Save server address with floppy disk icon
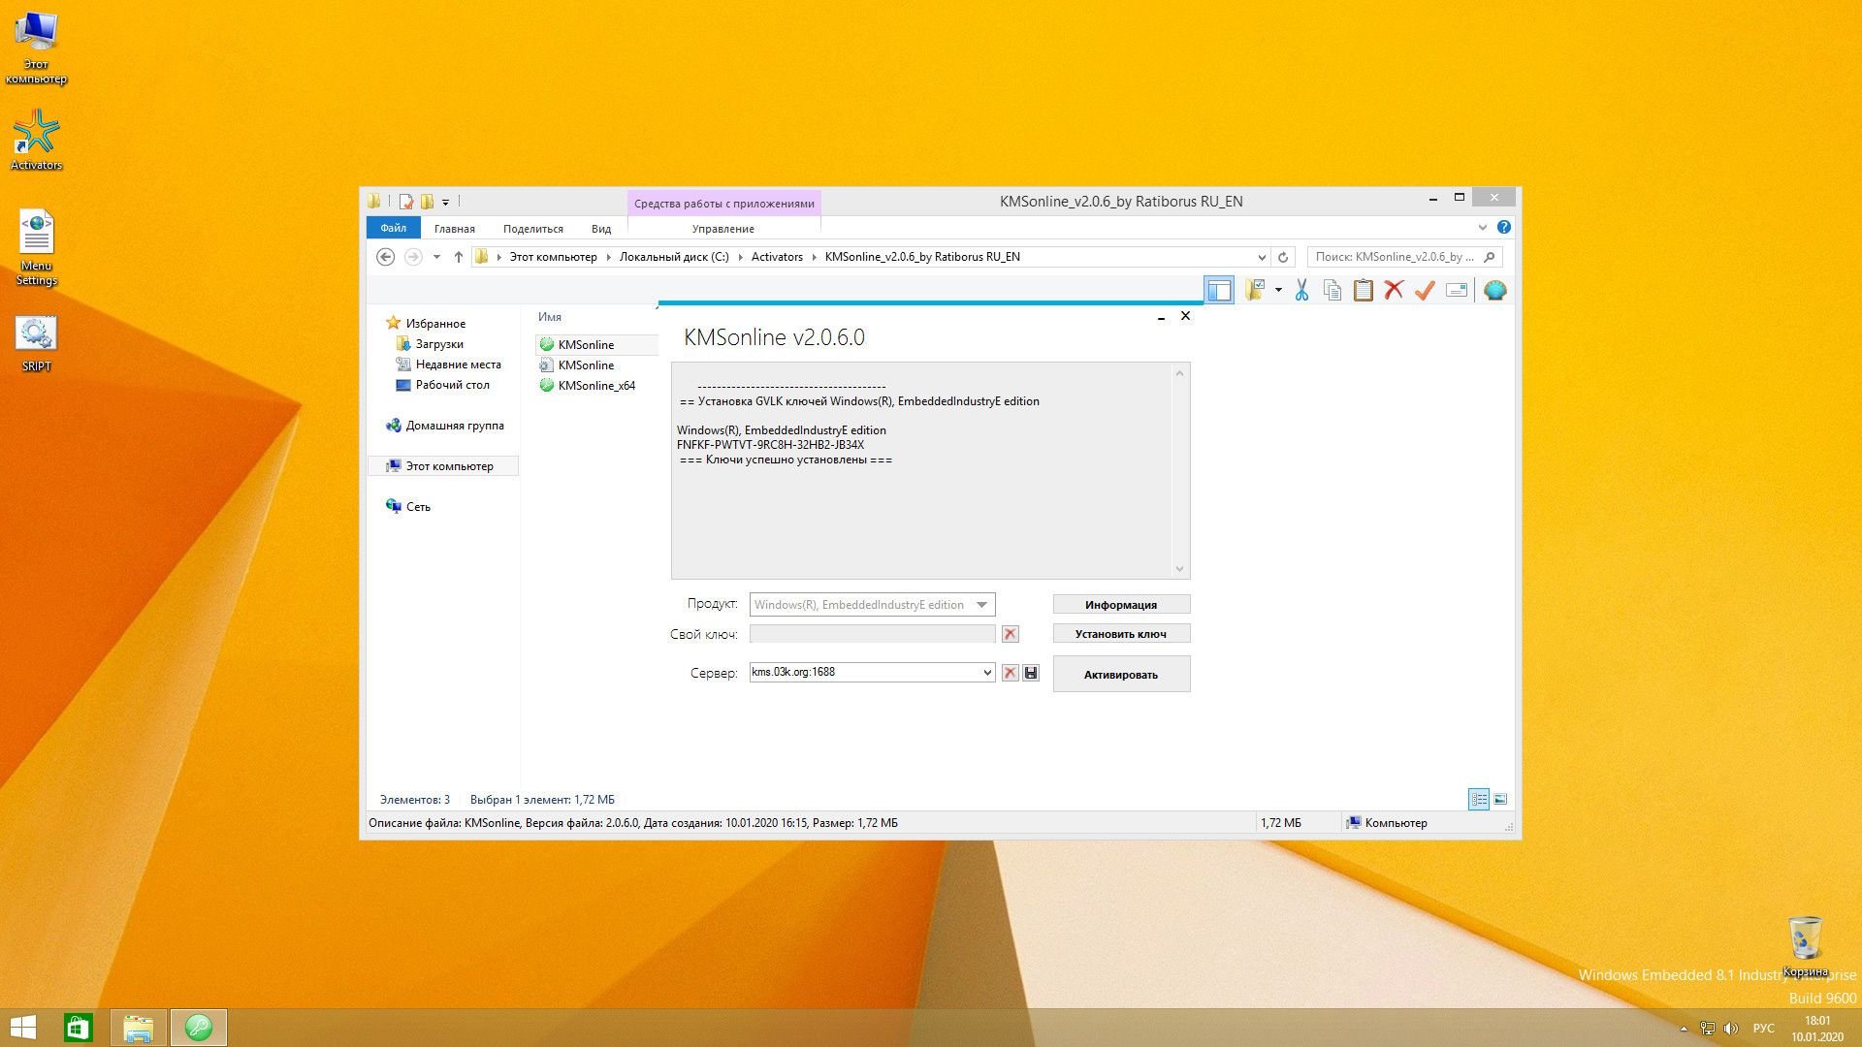This screenshot has height=1047, width=1862. pos(1031,673)
